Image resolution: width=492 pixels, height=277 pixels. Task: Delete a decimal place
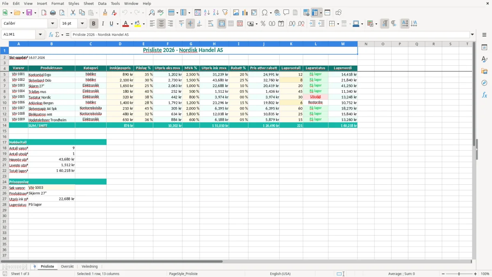[x=301, y=24]
